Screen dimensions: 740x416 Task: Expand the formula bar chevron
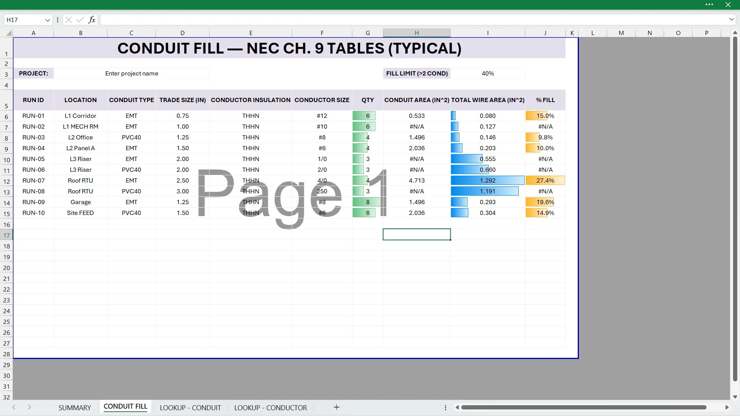click(x=731, y=20)
